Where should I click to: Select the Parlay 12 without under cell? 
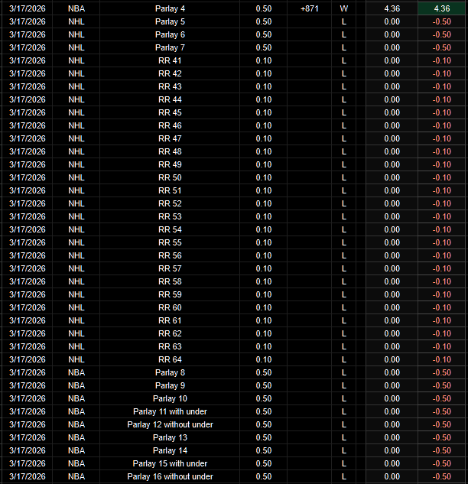tap(170, 424)
